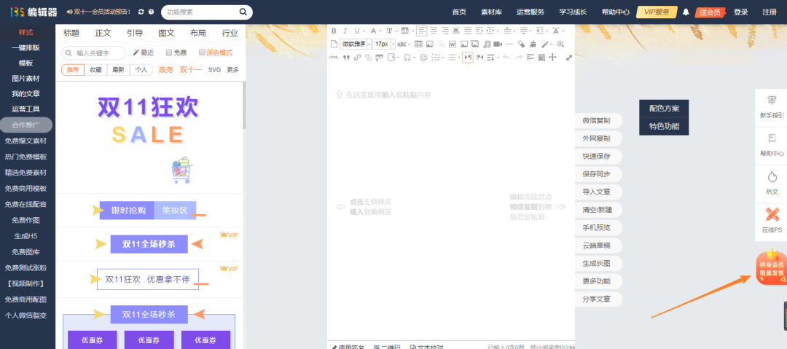Open 素材库 in top navigation
Screen dimensions: 787x349
pos(491,12)
